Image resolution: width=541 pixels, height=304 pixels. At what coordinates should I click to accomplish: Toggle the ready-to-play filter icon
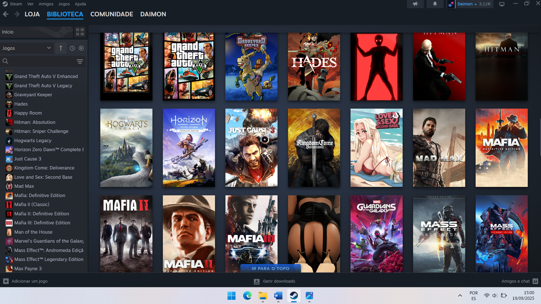tap(81, 48)
